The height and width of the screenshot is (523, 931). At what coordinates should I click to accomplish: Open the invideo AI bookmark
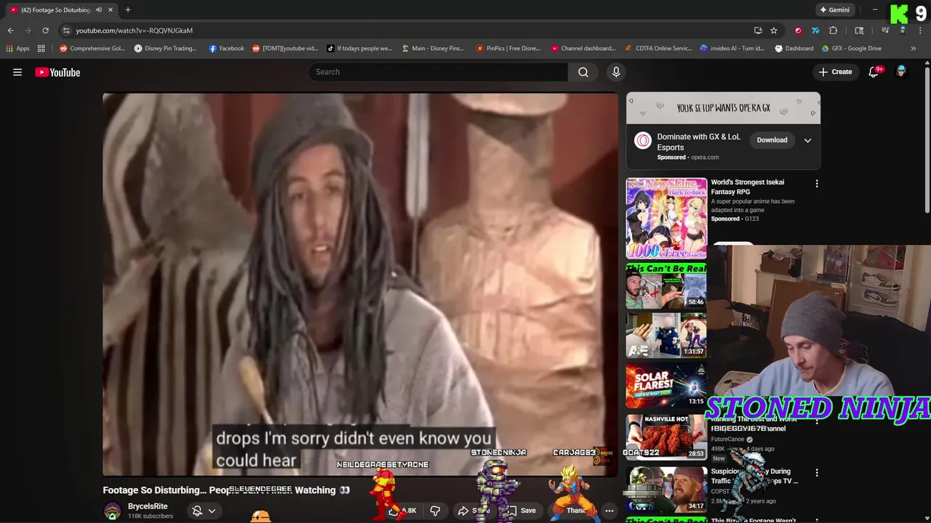coord(732,49)
